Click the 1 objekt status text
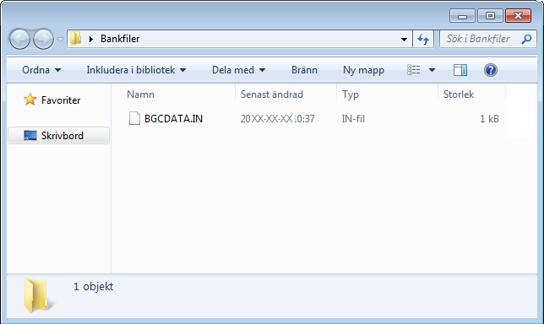This screenshot has width=544, height=324. pos(93,287)
